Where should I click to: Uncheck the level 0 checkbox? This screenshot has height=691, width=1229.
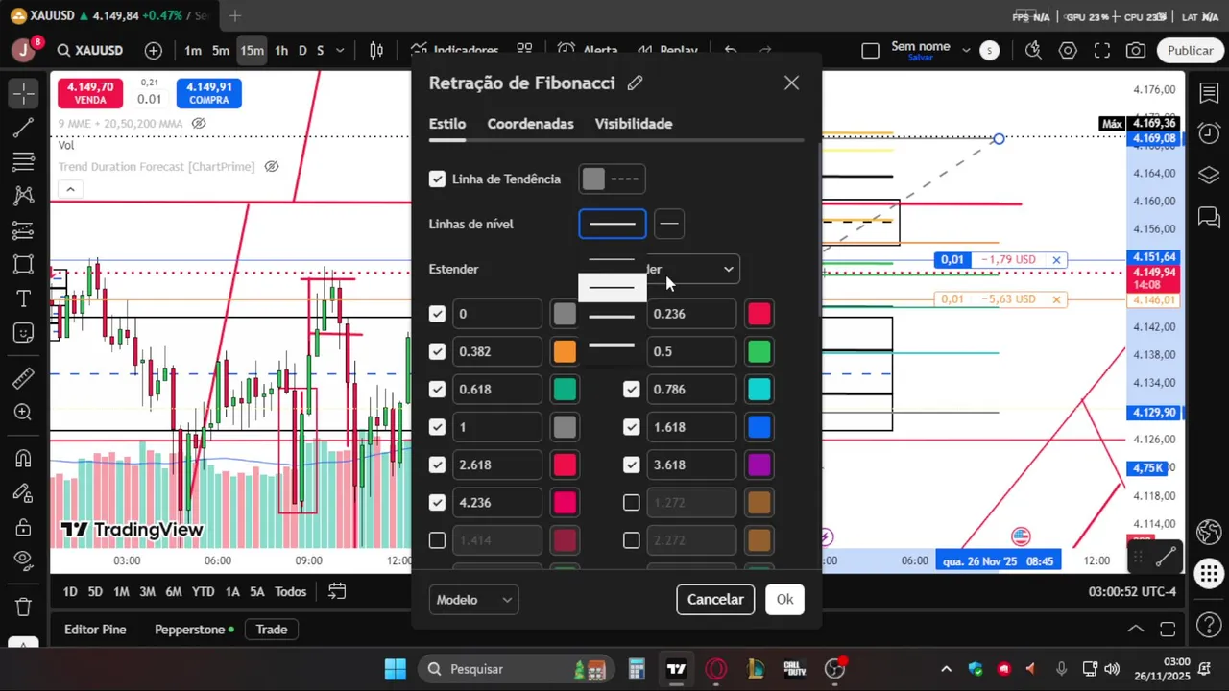[x=437, y=314]
